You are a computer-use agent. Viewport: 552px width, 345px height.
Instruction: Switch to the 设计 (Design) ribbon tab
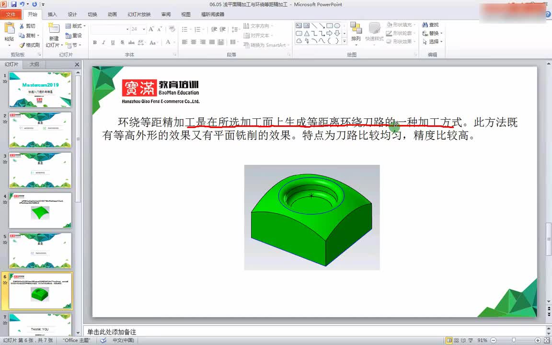72,14
